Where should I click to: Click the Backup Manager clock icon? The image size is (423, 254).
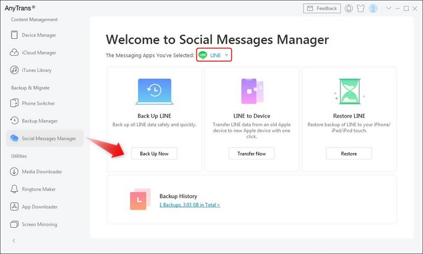coord(14,121)
